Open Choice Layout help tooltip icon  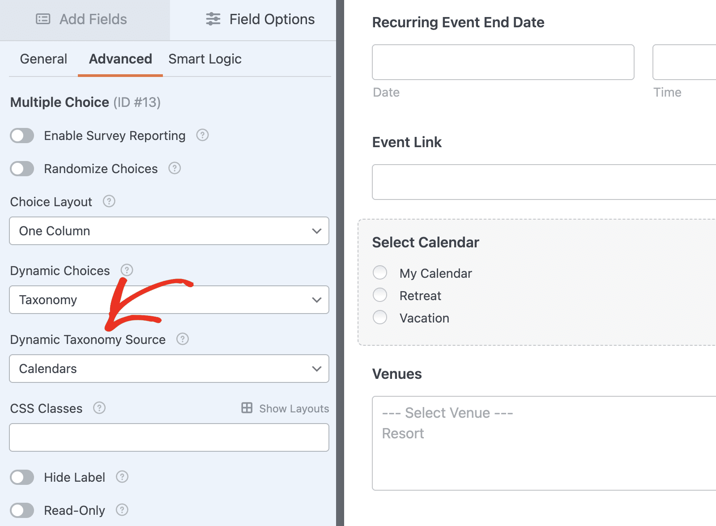tap(109, 201)
